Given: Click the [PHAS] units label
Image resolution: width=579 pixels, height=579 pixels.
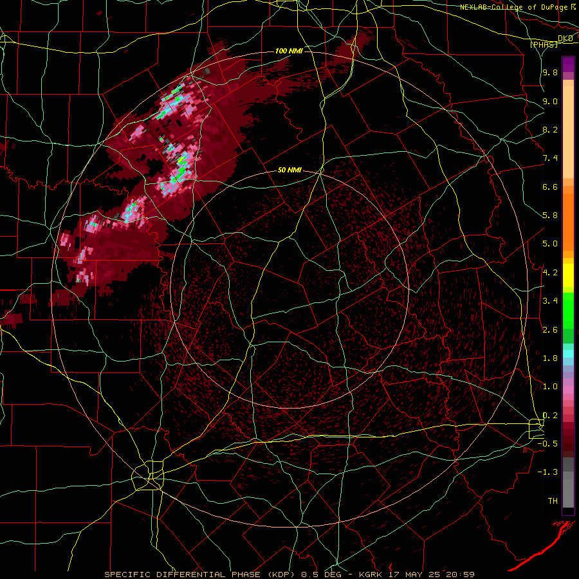Looking at the screenshot, I should click(x=544, y=44).
